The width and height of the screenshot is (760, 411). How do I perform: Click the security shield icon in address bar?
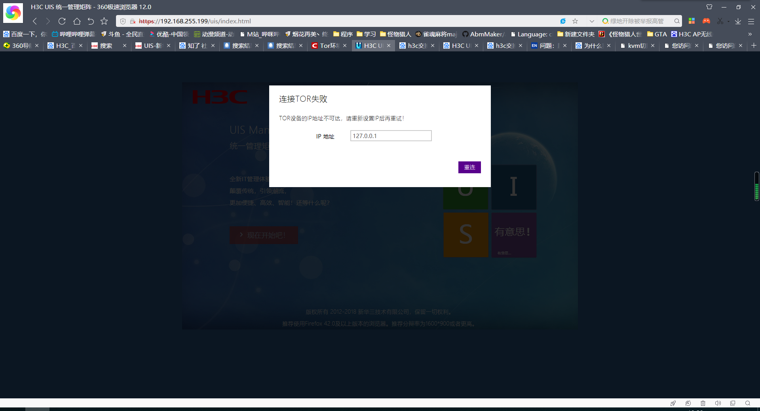[123, 21]
